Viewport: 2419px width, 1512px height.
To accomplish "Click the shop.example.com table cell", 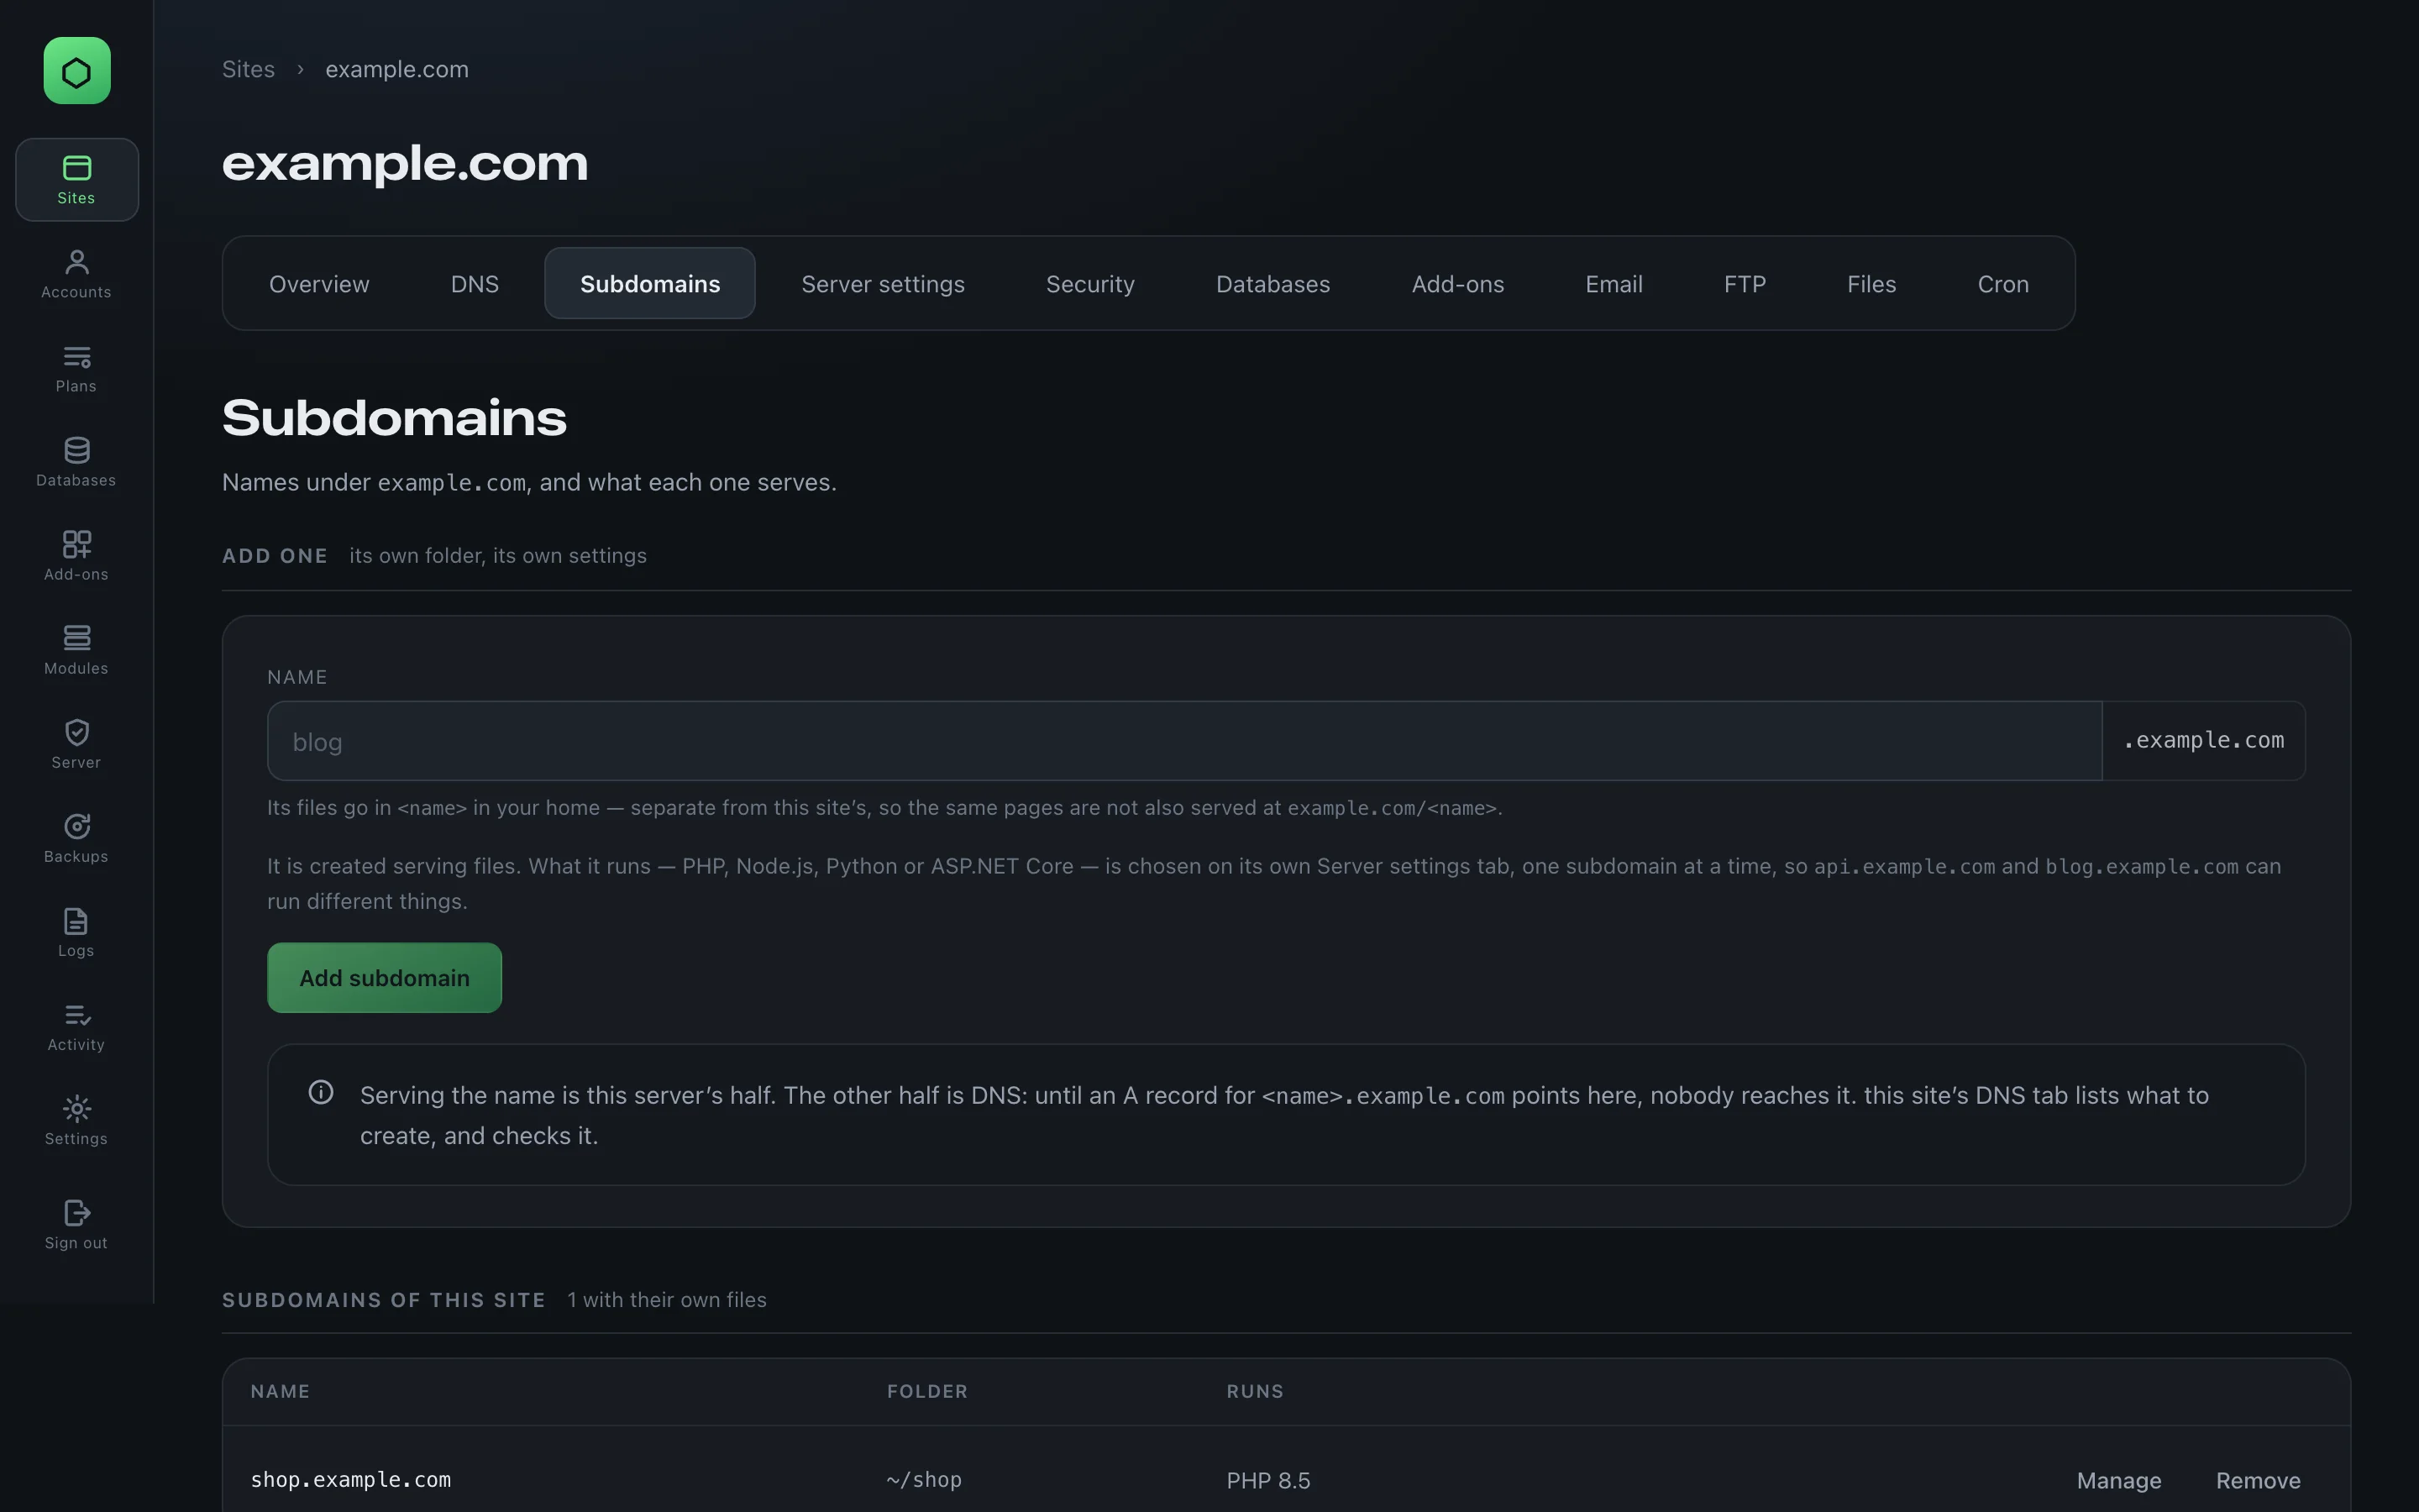I will [351, 1480].
